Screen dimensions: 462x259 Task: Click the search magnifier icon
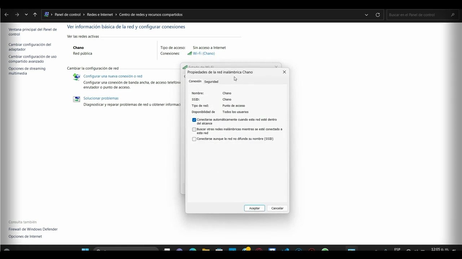[x=453, y=15]
